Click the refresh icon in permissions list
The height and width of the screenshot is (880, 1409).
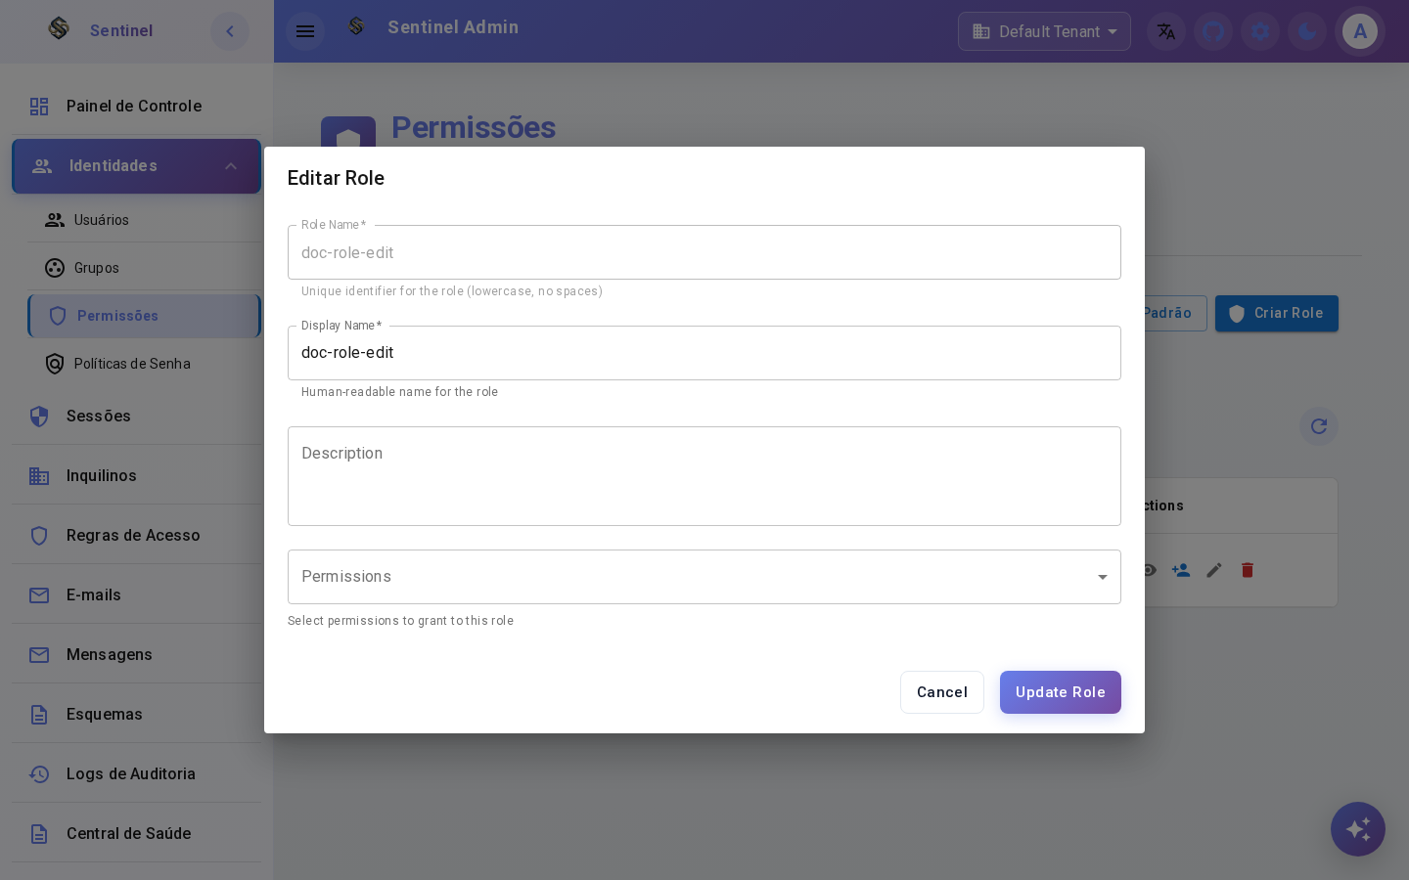pyautogui.click(x=1319, y=426)
